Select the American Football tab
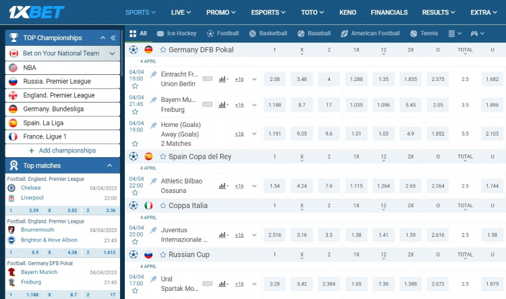The image size is (506, 299). [x=370, y=33]
